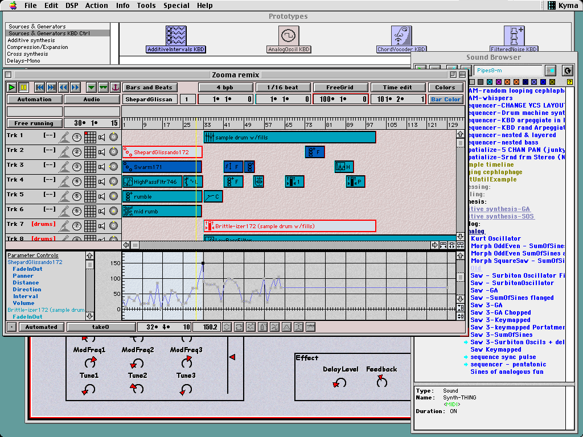The height and width of the screenshot is (437, 583).
Task: Select Saw Keymapped in Sound Browser
Action: click(x=496, y=350)
